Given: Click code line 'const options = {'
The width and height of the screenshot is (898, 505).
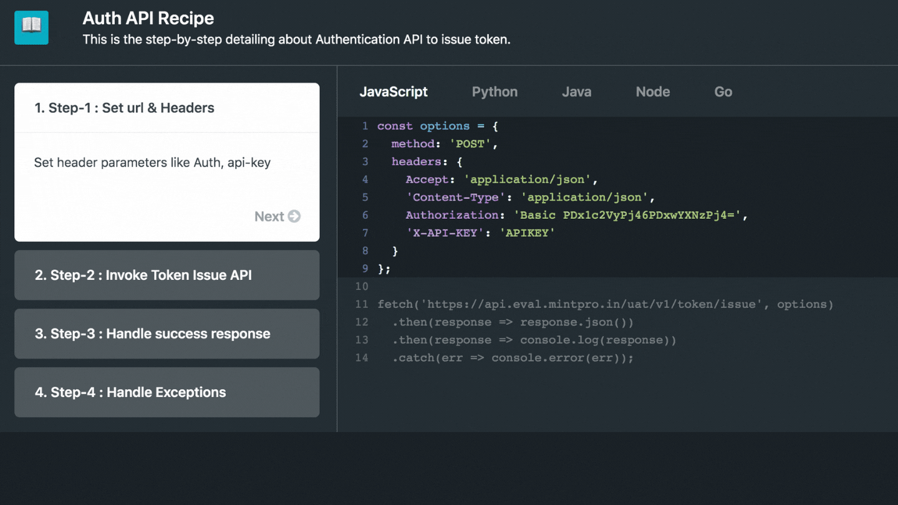Looking at the screenshot, I should click(438, 126).
